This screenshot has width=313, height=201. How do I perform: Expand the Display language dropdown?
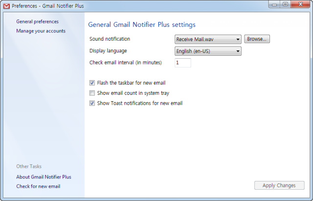tap(208, 51)
